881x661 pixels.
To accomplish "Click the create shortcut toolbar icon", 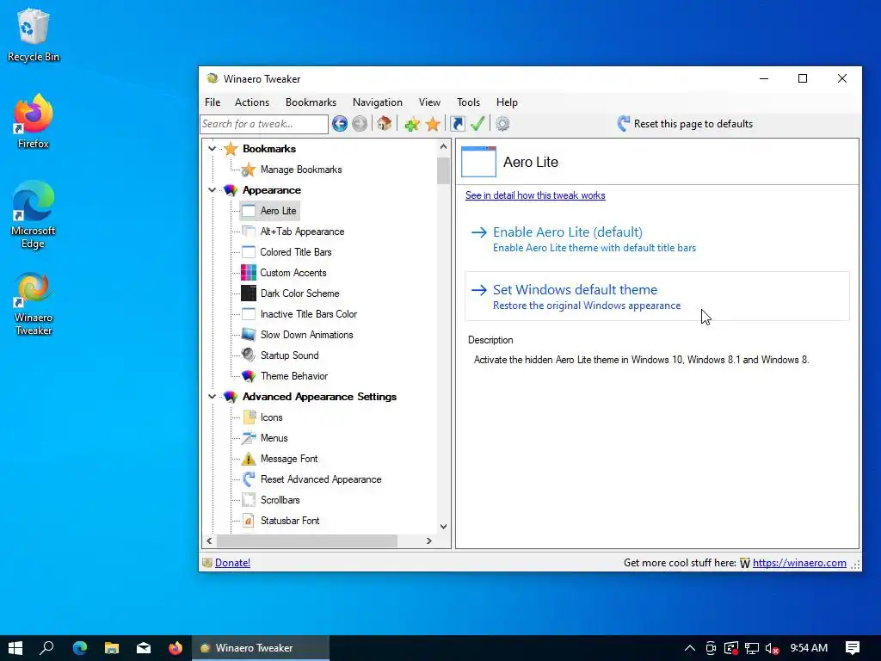I will tap(458, 124).
